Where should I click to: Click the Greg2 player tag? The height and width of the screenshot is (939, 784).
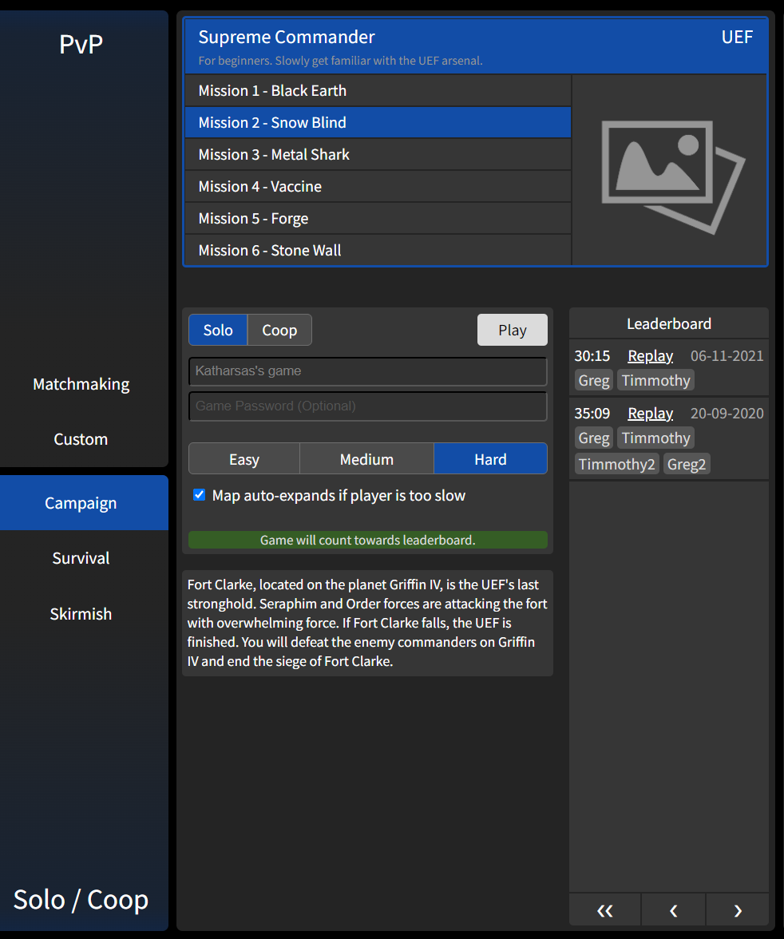[687, 464]
